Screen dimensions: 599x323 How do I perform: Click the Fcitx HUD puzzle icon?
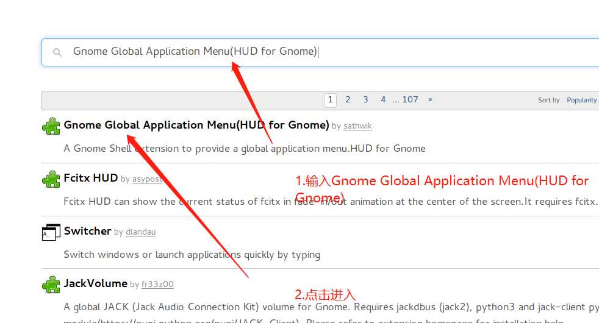(51, 179)
